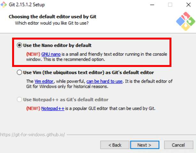Click the red (NEW!) tag beside GNU nano
Screen dimensions: 196x153
[33, 54]
